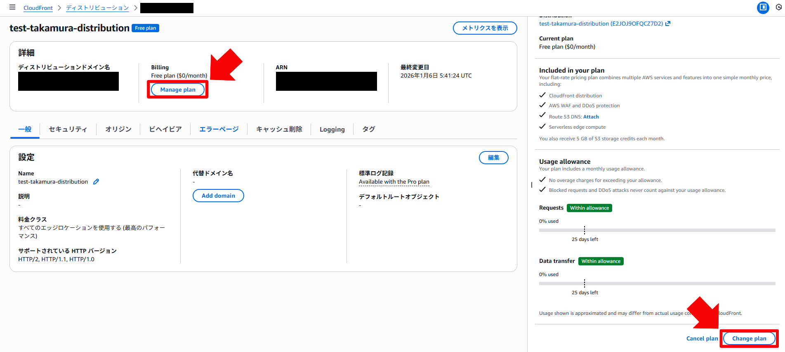Select the 一般 tab
This screenshot has height=352, width=785.
coord(25,129)
